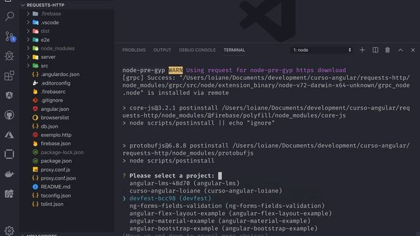Split the terminal panel
This screenshot has height=236, width=420.
(375, 50)
